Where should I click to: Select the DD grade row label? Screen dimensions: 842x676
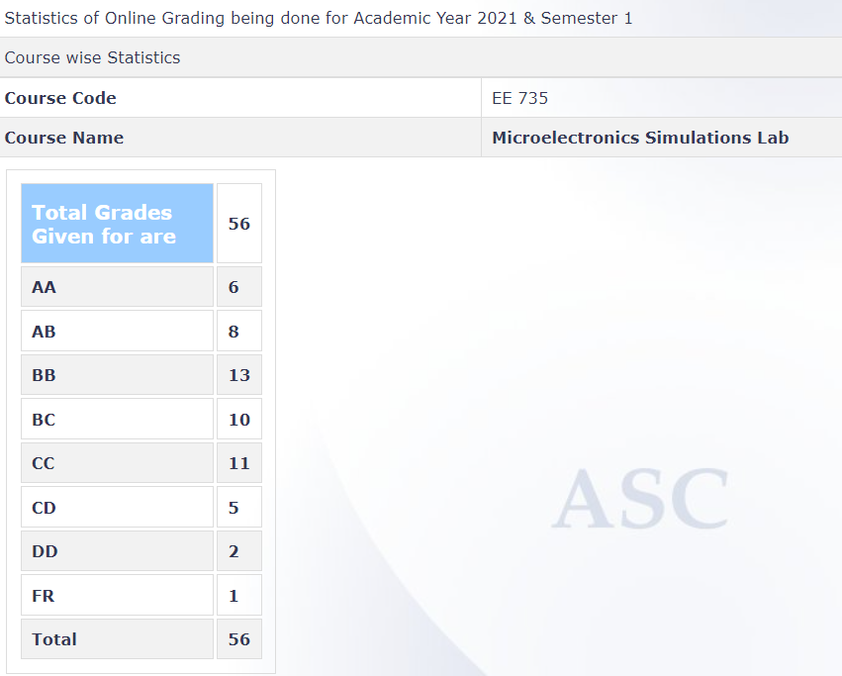pyautogui.click(x=117, y=551)
